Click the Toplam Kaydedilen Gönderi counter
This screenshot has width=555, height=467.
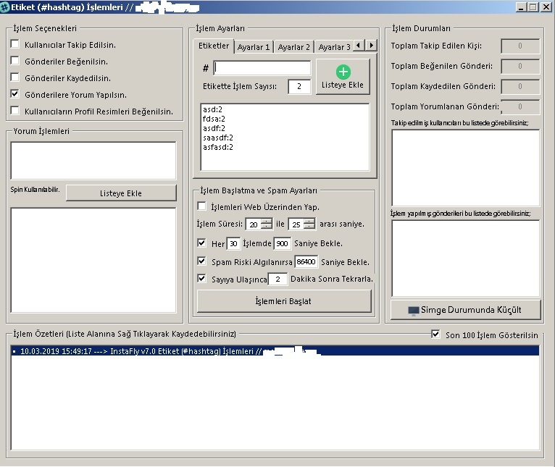520,86
